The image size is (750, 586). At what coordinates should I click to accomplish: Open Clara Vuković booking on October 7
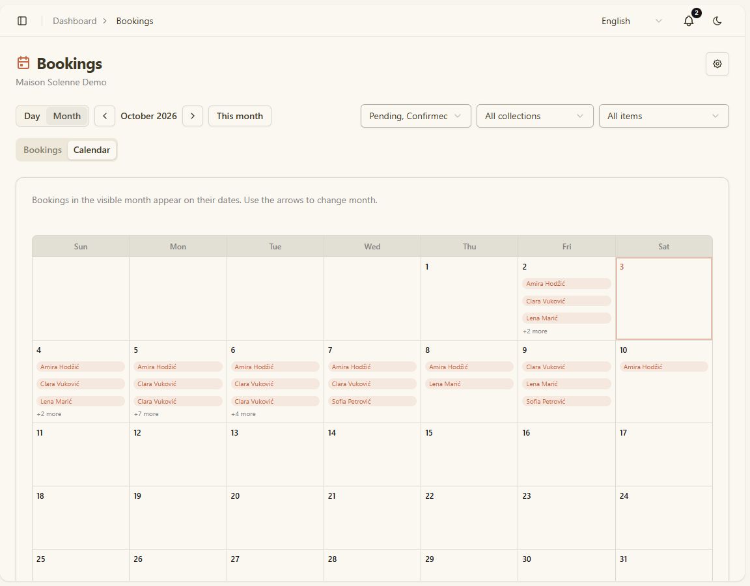point(372,384)
